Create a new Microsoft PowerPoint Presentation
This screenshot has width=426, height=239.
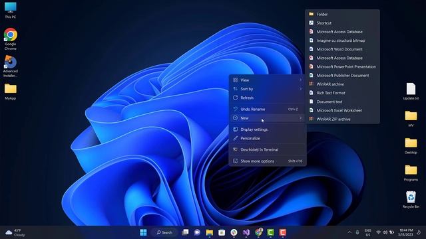pyautogui.click(x=342, y=66)
